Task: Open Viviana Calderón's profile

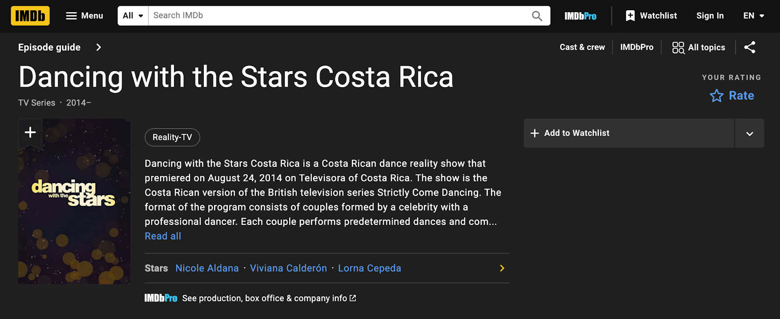Action: pyautogui.click(x=289, y=268)
